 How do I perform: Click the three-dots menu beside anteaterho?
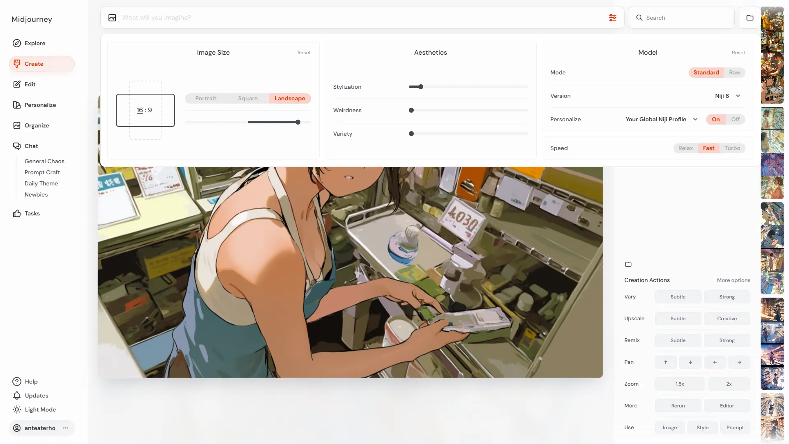click(x=66, y=428)
